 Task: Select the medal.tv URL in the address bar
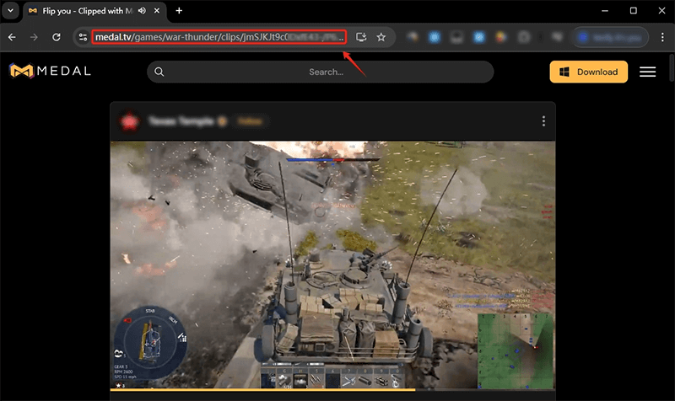pyautogui.click(x=219, y=37)
